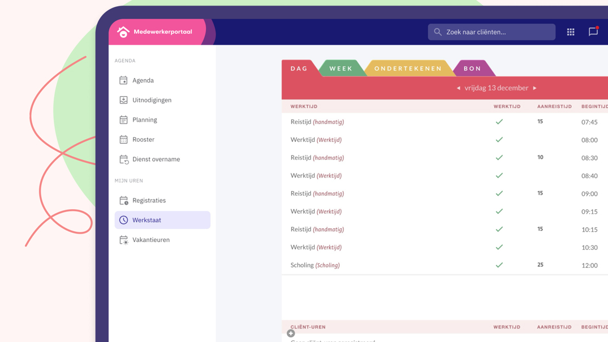Open Vakantieuren in the sidebar
This screenshot has width=608, height=342.
[151, 240]
